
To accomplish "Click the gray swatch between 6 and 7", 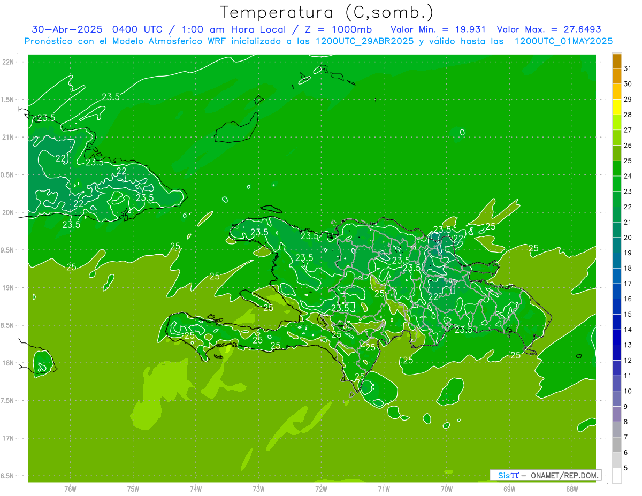I will pos(617,445).
